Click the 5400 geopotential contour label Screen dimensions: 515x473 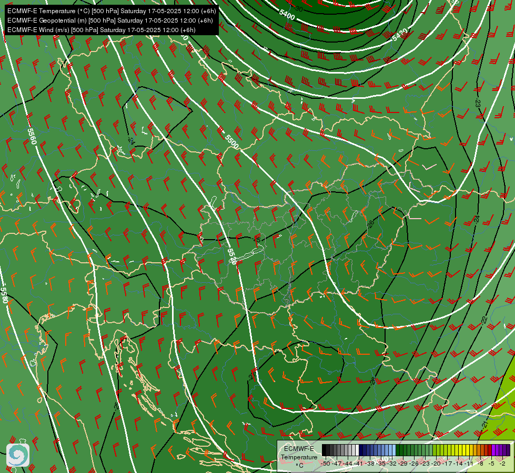(x=287, y=14)
